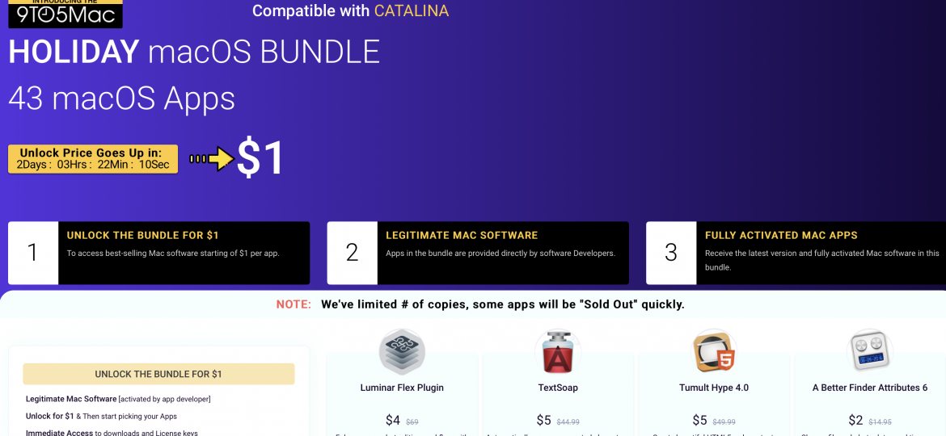Click the Tumult Hype 4.0 icon

click(714, 352)
